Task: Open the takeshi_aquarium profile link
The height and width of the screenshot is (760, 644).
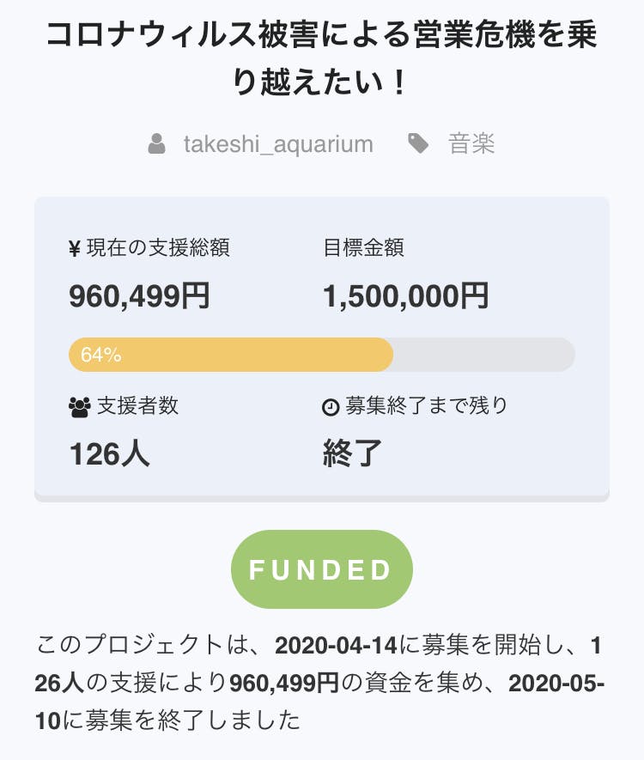Action: coord(278,143)
